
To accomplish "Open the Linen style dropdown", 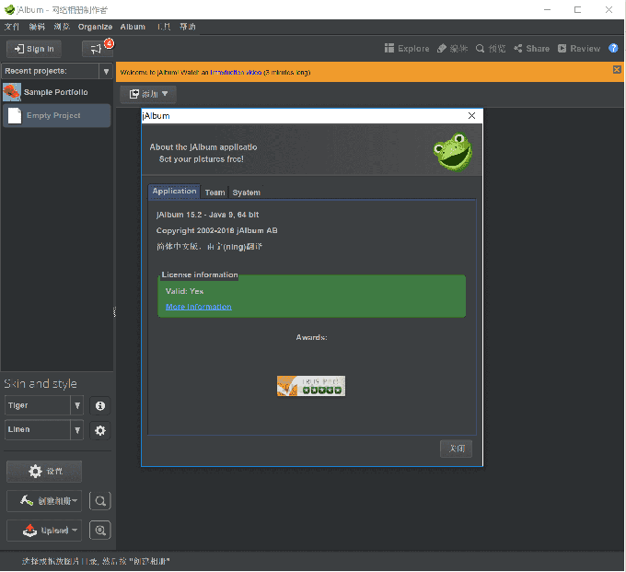I will [77, 430].
